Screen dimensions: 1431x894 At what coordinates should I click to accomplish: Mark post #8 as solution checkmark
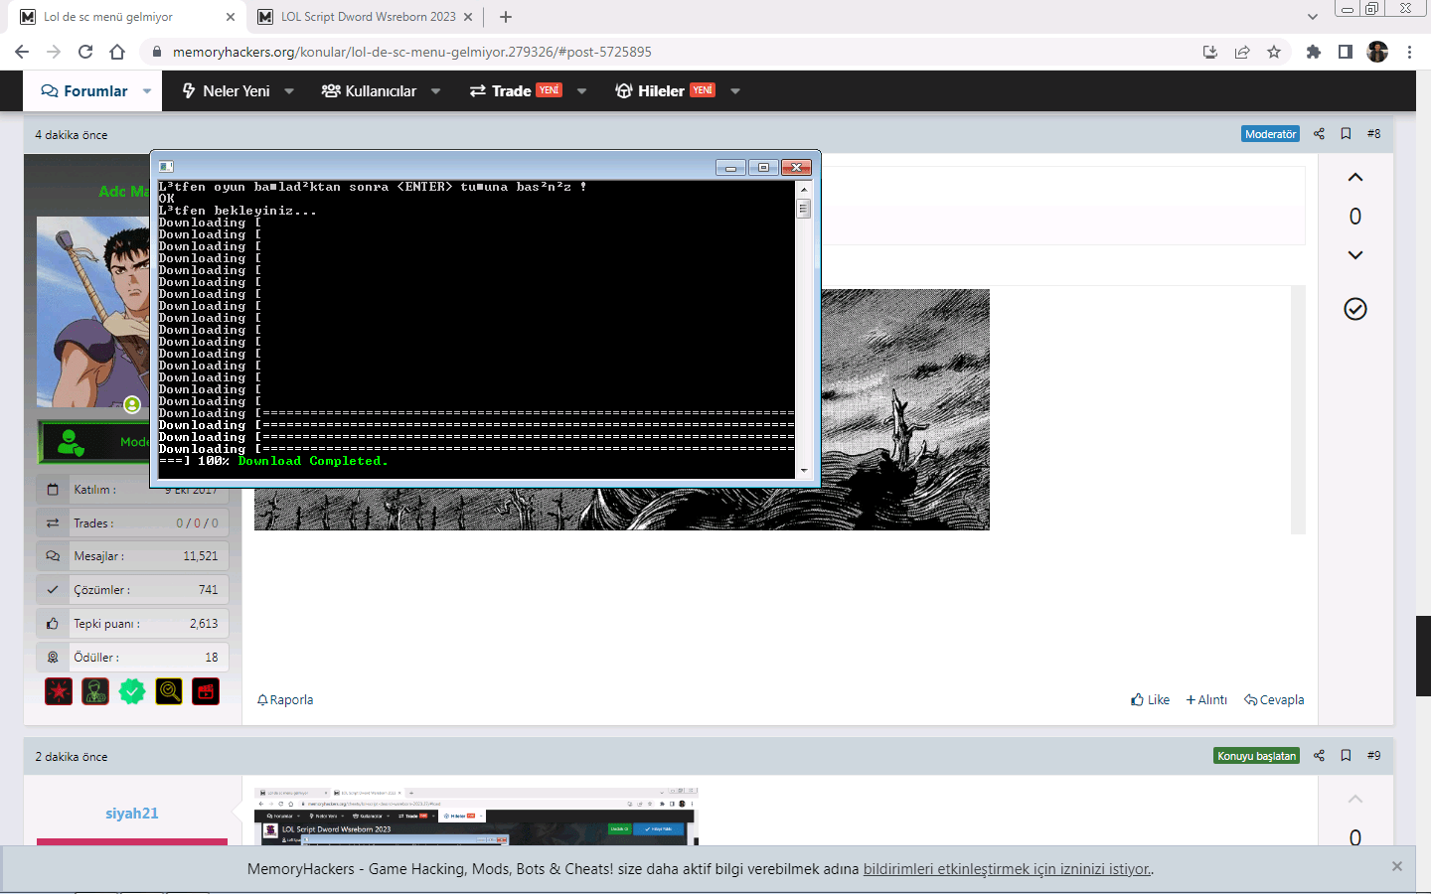1354,309
